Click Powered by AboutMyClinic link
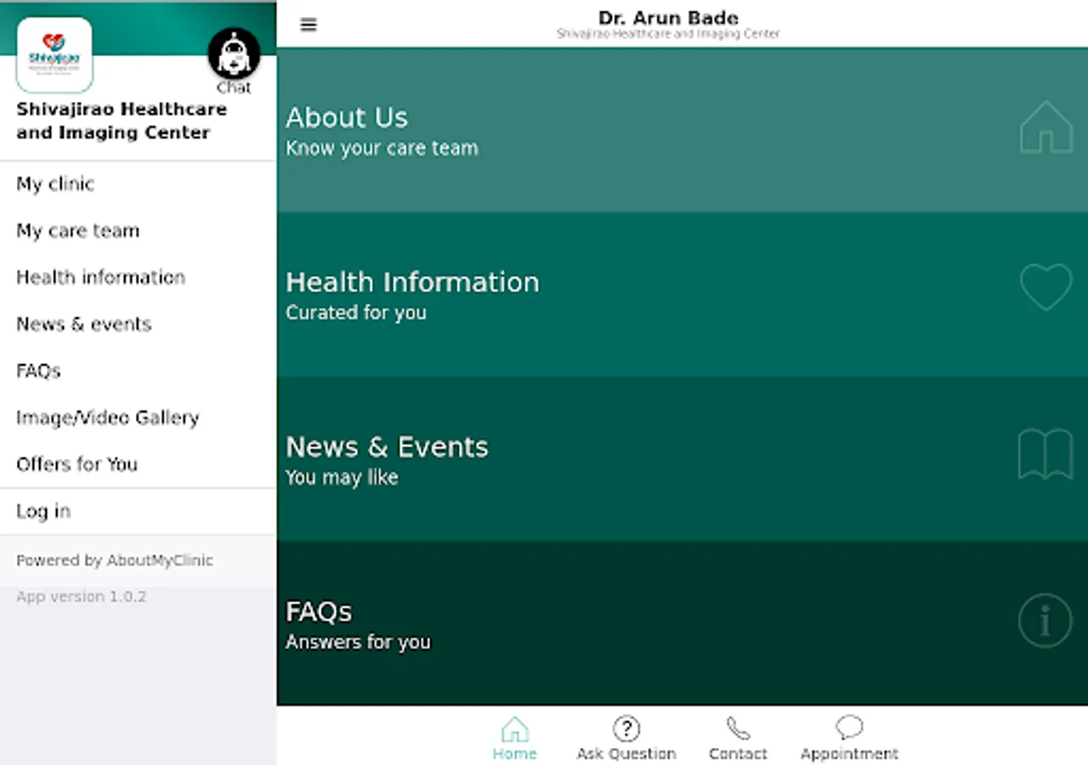Image resolution: width=1088 pixels, height=765 pixels. pos(115,560)
